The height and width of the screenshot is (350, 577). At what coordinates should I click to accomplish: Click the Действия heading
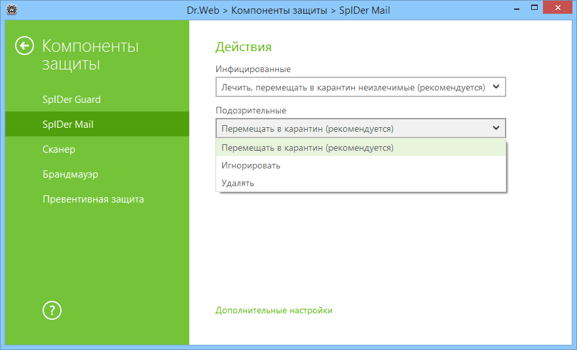click(x=243, y=47)
